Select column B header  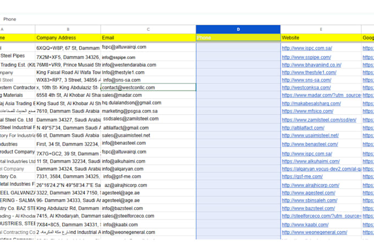[68, 29]
